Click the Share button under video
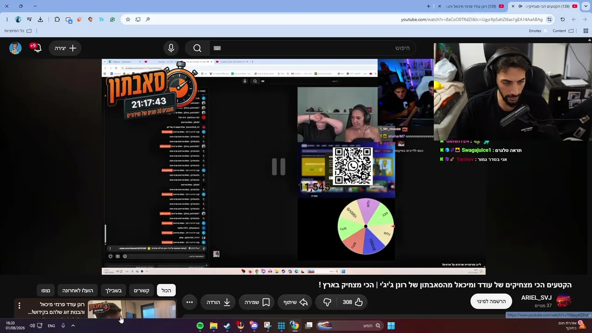 [x=296, y=302]
